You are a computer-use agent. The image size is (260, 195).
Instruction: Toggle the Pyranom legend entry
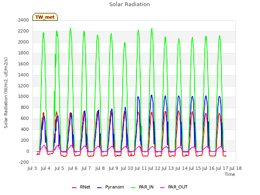tap(110, 187)
